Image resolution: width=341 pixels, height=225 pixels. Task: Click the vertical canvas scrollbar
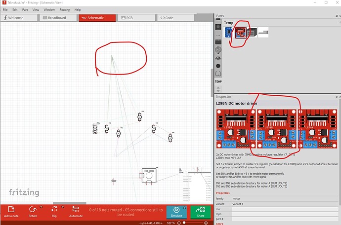[212, 82]
